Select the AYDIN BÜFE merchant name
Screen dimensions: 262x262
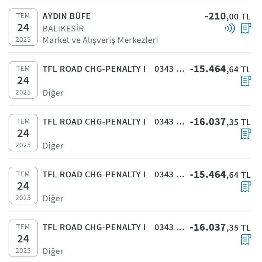pyautogui.click(x=67, y=16)
